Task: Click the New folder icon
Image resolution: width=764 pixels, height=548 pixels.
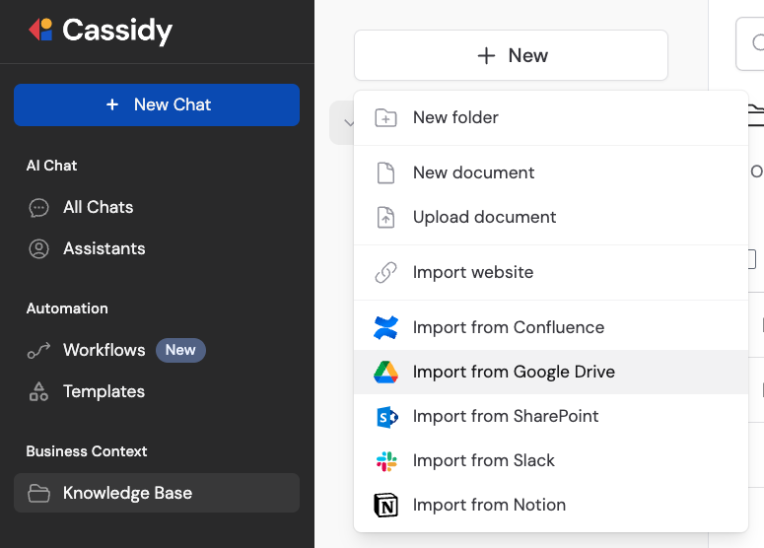Action: click(385, 118)
